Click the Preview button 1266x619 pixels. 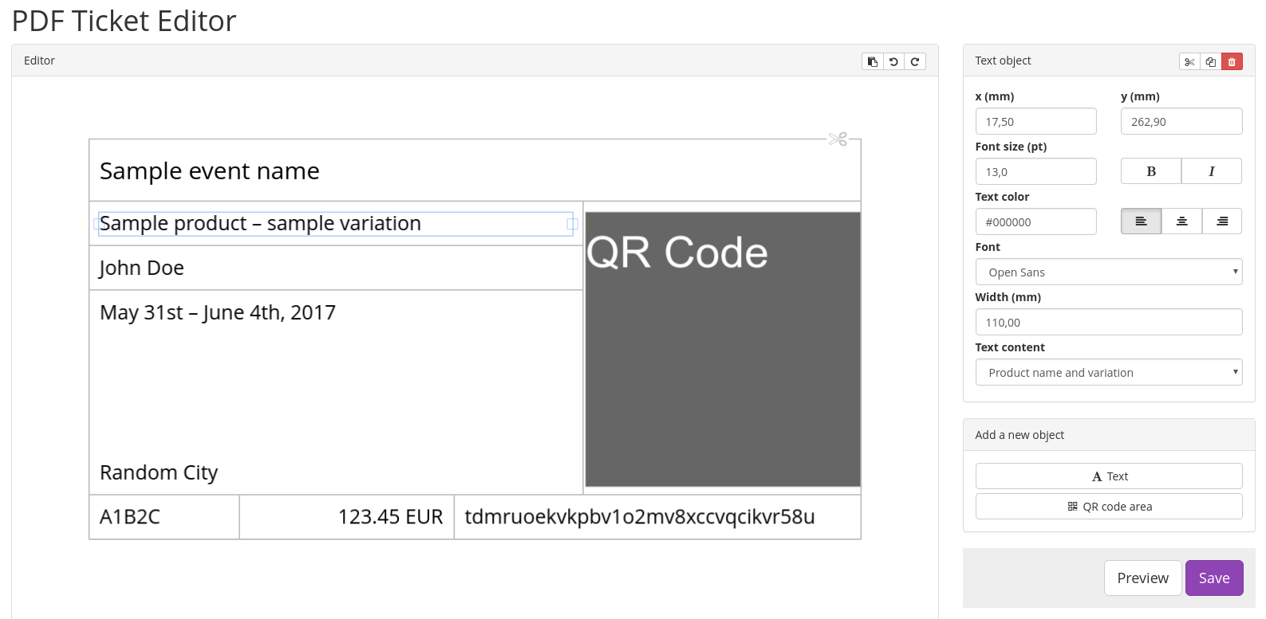coord(1142,578)
